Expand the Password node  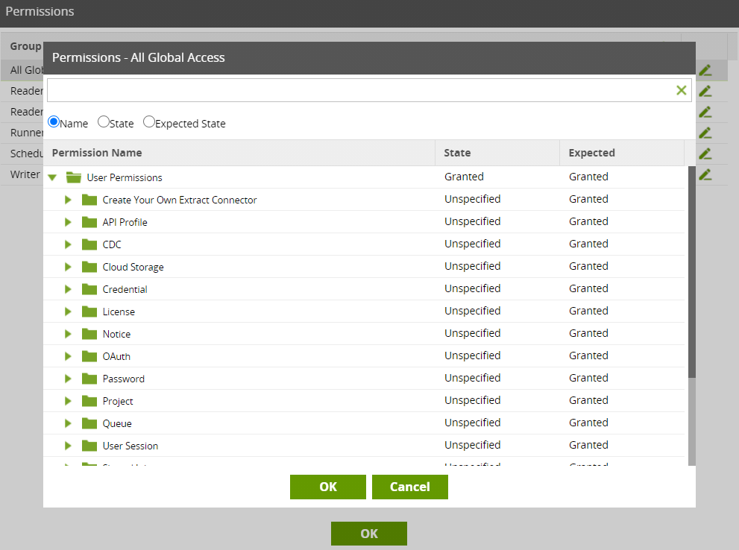click(x=68, y=379)
